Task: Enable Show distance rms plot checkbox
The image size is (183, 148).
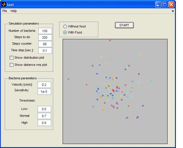Action: (11, 65)
